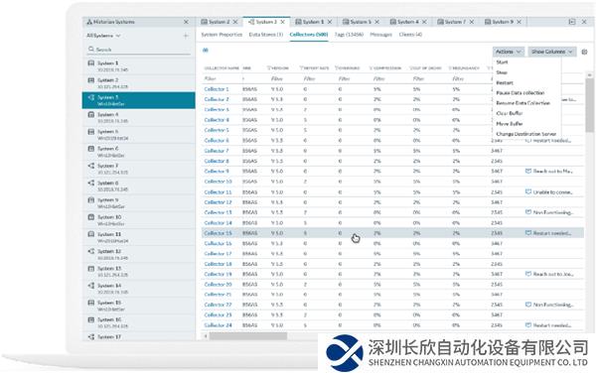The height and width of the screenshot is (373, 596).
Task: Click the add system plus icon
Action: [x=186, y=36]
